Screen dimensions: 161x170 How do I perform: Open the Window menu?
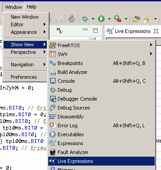pos(13,7)
